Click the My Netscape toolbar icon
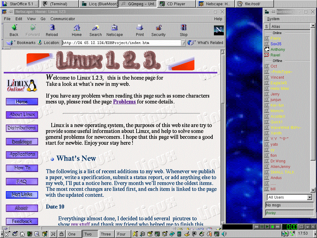 tap(115, 30)
